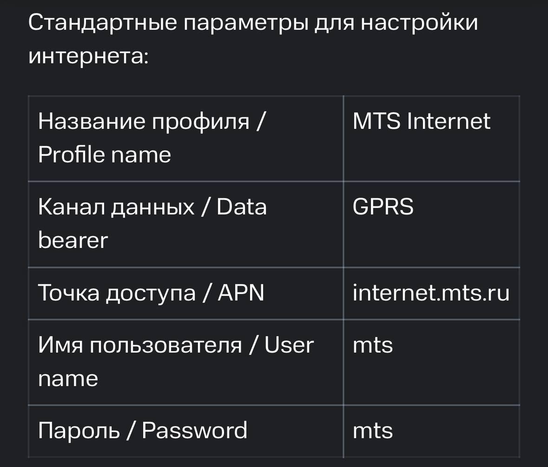Click the word "bearer" in the table
The width and height of the screenshot is (548, 467).
73,240
